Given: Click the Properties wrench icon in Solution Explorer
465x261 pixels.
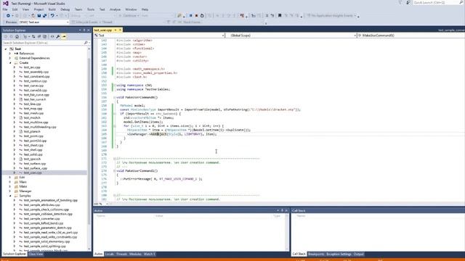Looking at the screenshot, I should [x=58, y=37].
